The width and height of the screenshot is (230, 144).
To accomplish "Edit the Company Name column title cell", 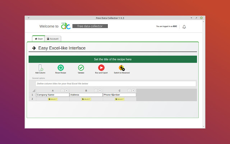I will click(52, 95).
